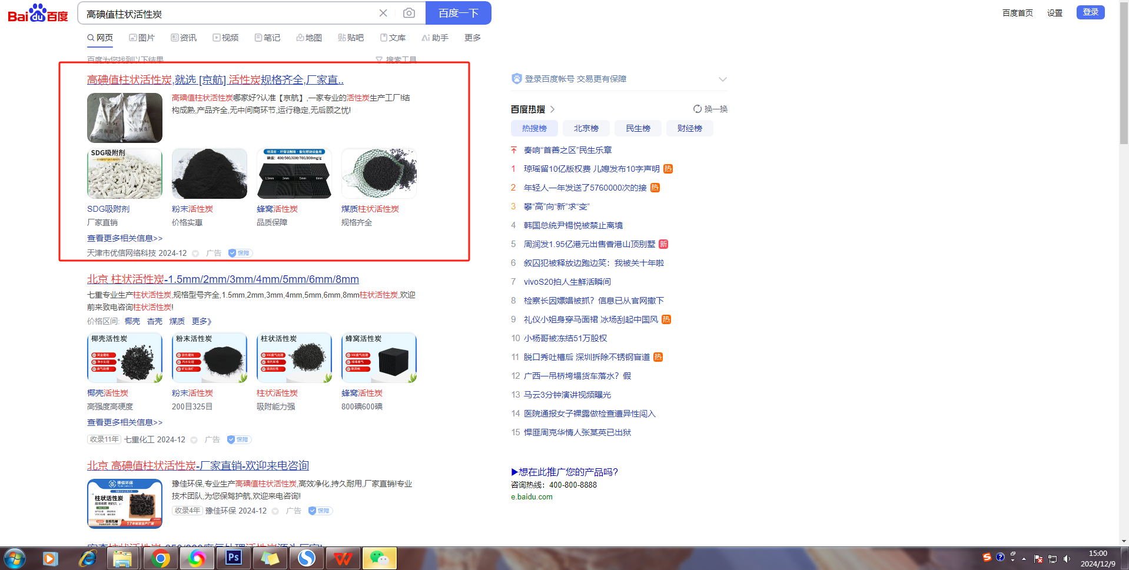Click the 杏壳 price range link
The image size is (1129, 570).
pyautogui.click(x=155, y=321)
